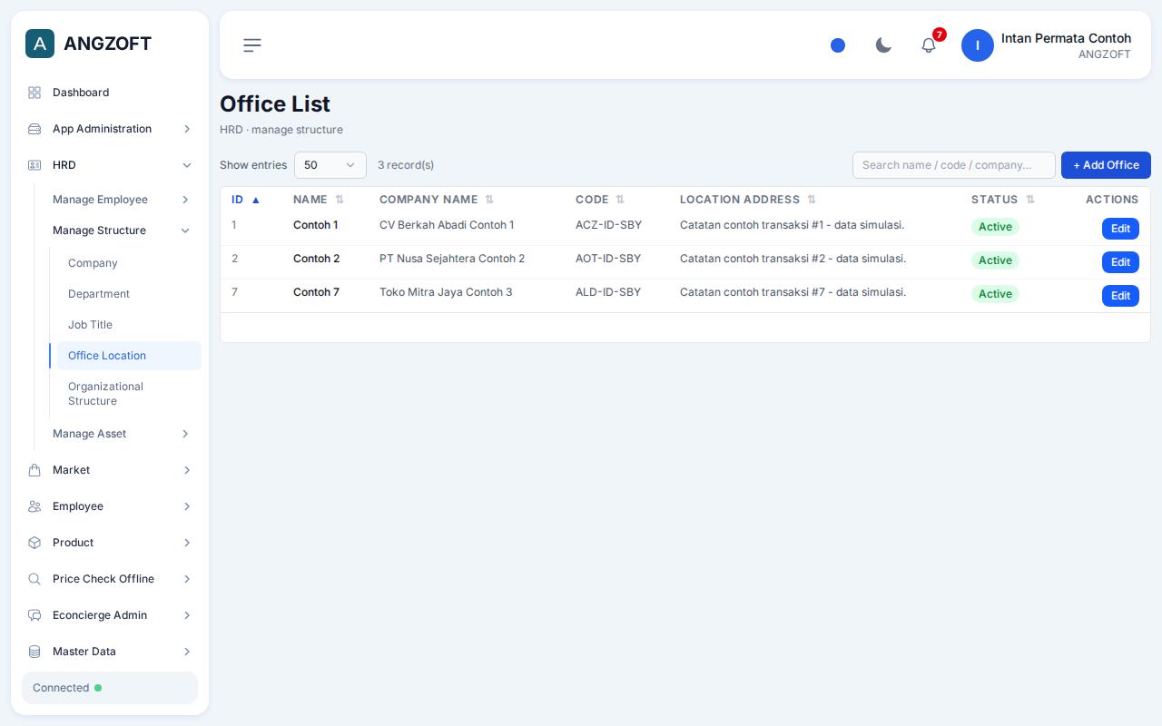Focus the search name/code/company field

point(954,165)
